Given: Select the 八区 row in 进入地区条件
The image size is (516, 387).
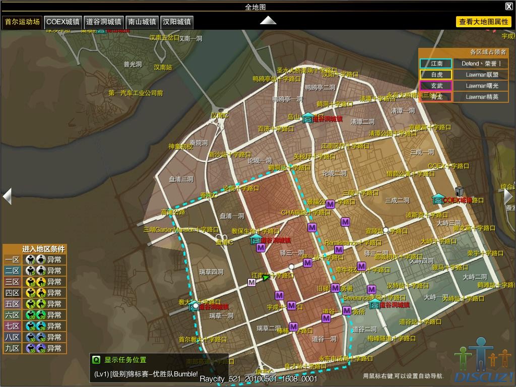Looking at the screenshot, I should point(35,337).
